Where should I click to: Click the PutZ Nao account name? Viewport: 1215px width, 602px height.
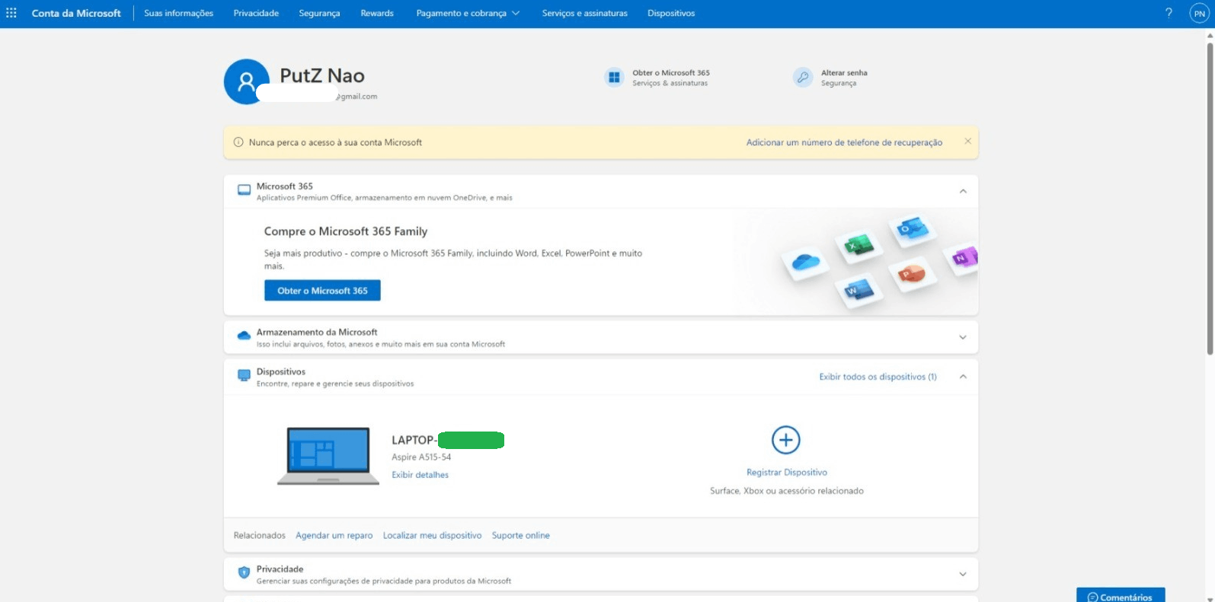[322, 75]
